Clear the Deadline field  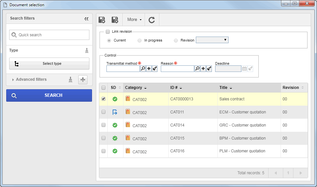(x=251, y=69)
